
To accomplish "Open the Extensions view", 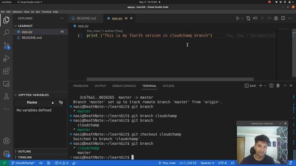I will tap(6, 71).
